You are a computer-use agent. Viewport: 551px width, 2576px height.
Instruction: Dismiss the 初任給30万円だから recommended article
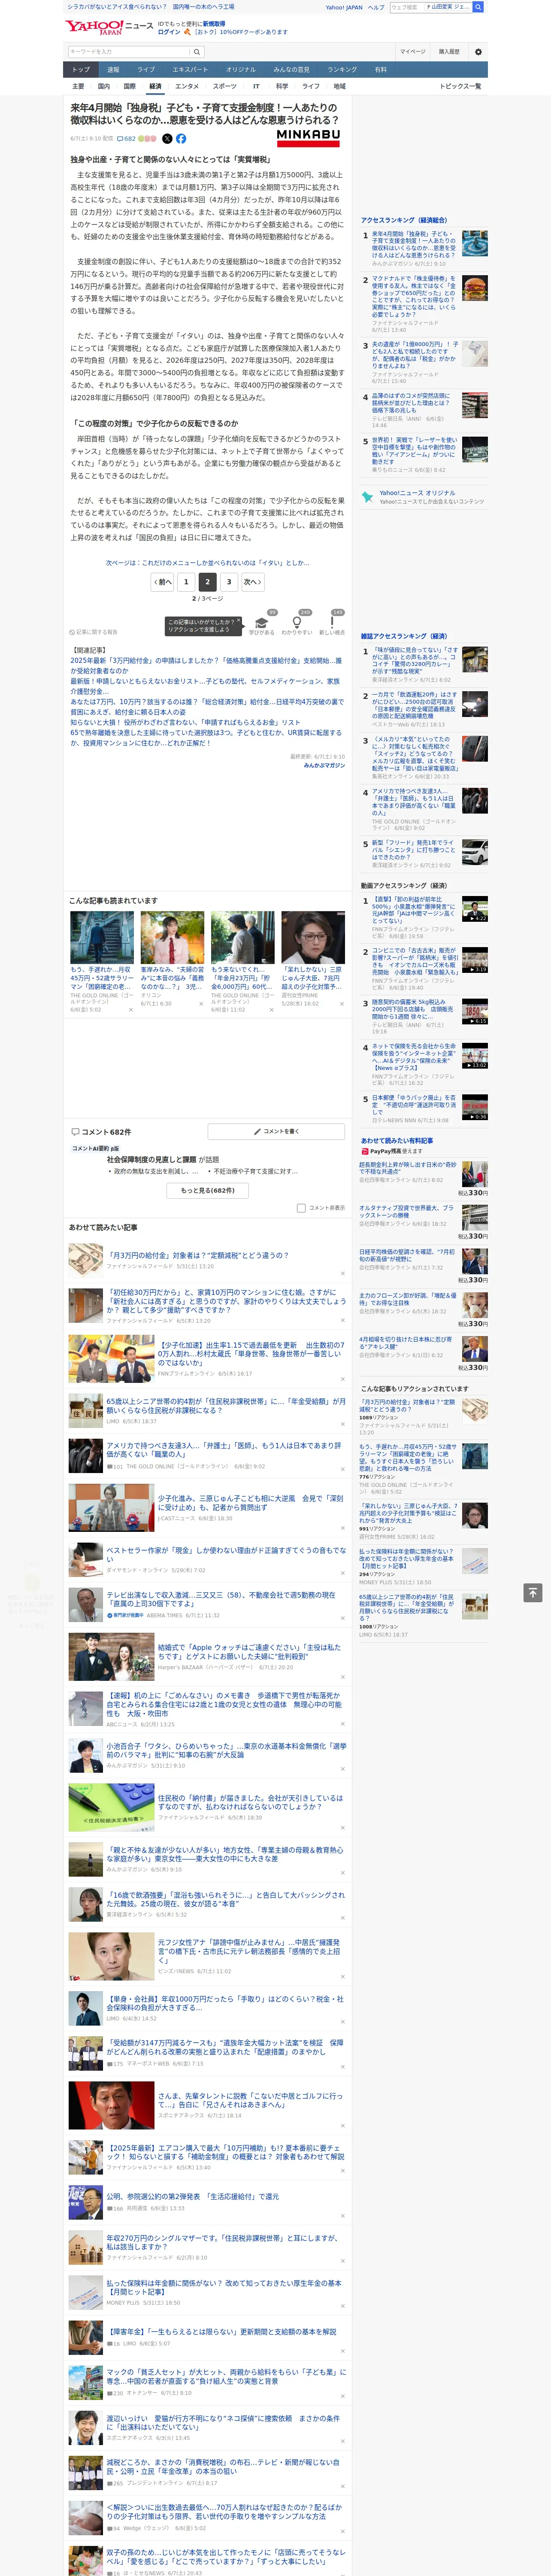342,1320
